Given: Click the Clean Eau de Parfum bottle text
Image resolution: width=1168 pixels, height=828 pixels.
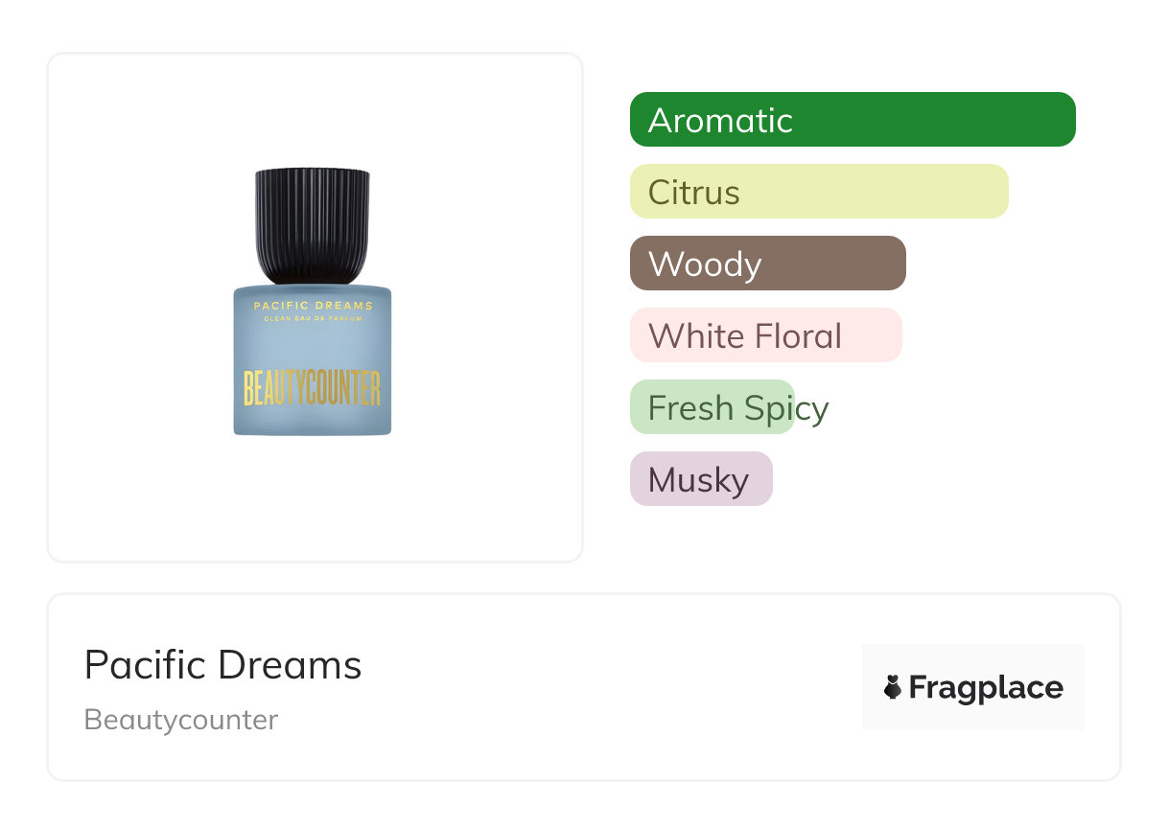Looking at the screenshot, I should point(313,319).
